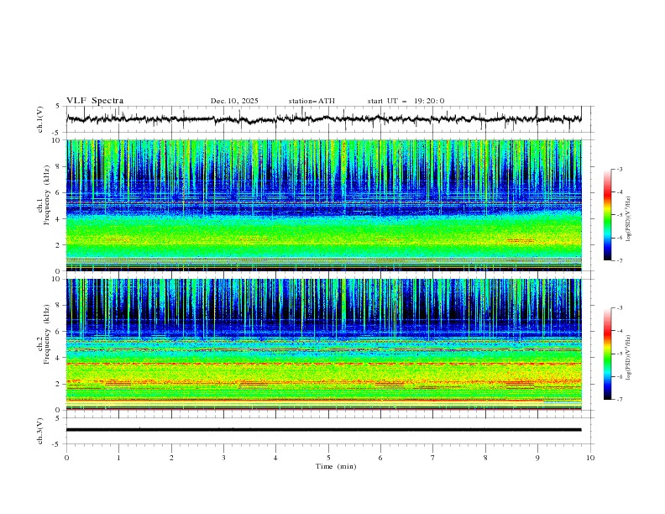The width and height of the screenshot is (665, 514).
Task: Click time axis tick label 8
Action: (x=485, y=458)
